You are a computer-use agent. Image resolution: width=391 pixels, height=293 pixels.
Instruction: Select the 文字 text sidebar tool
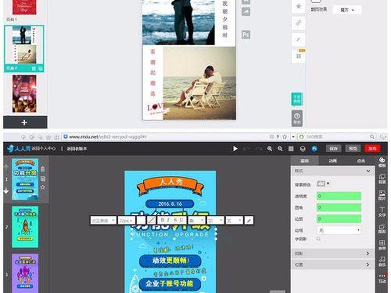coord(382,212)
